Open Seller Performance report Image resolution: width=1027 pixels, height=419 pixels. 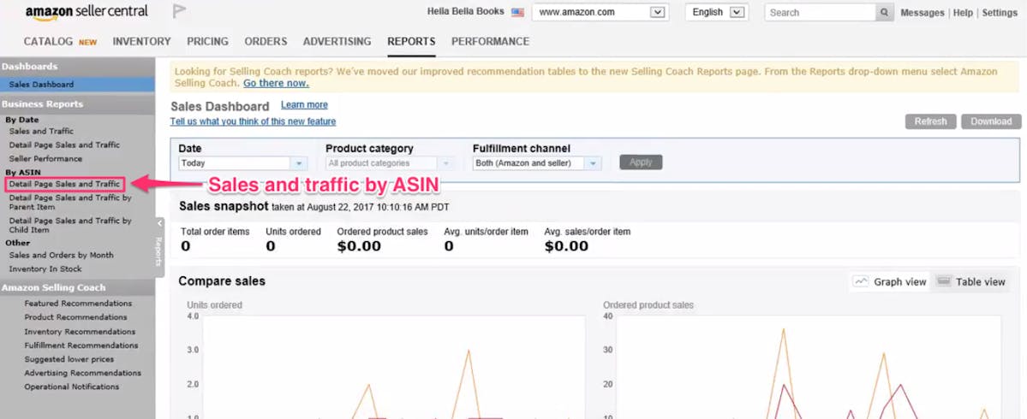tap(46, 159)
